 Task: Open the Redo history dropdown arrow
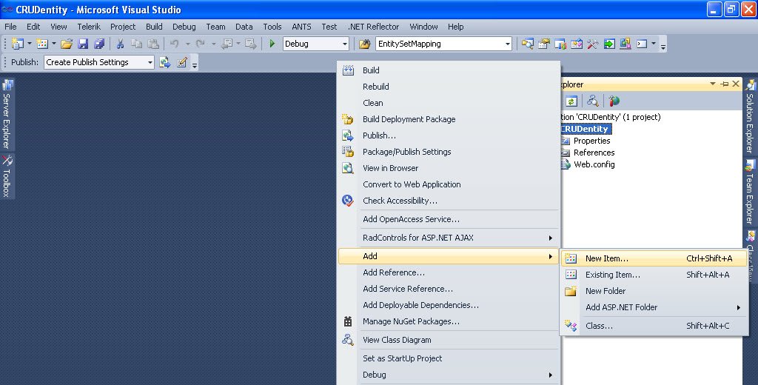pos(213,44)
